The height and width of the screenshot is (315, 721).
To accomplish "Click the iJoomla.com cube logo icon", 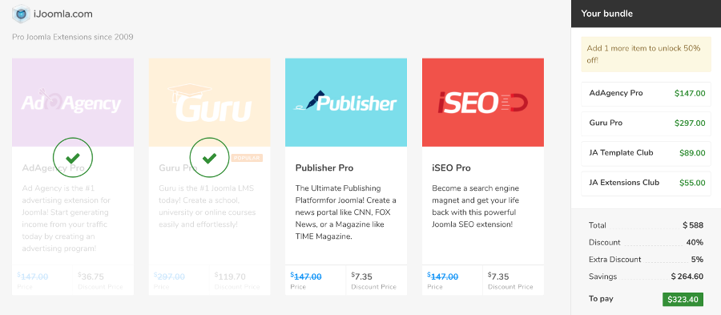I will [x=21, y=14].
